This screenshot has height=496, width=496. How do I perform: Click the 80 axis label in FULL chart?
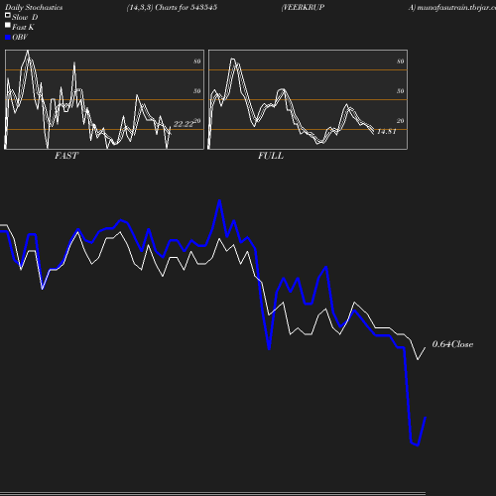tap(401, 62)
